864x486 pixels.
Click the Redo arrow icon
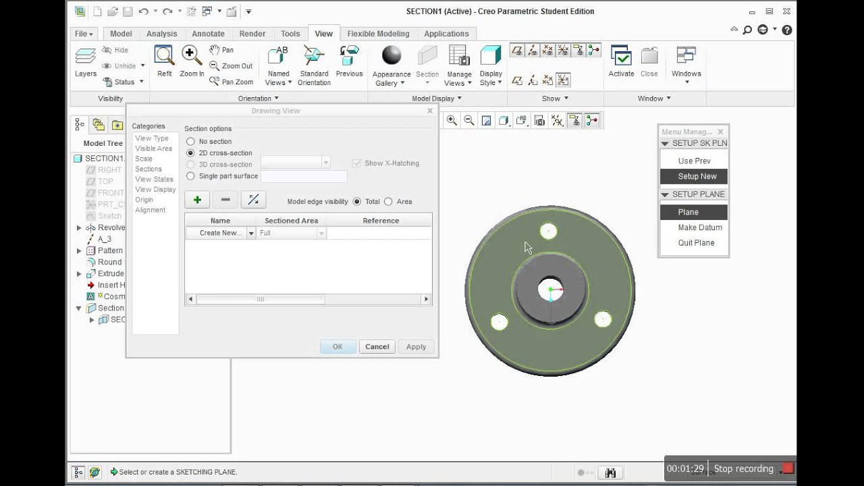tap(167, 11)
